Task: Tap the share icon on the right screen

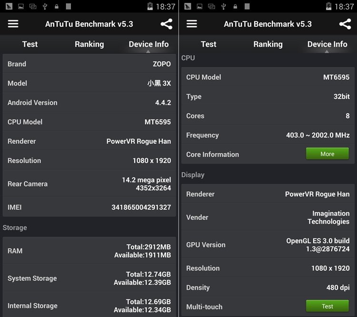Action: [345, 24]
